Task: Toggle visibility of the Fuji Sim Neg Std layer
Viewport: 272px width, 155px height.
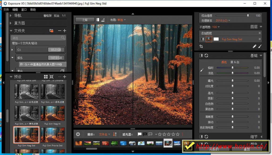Action: tap(202, 39)
